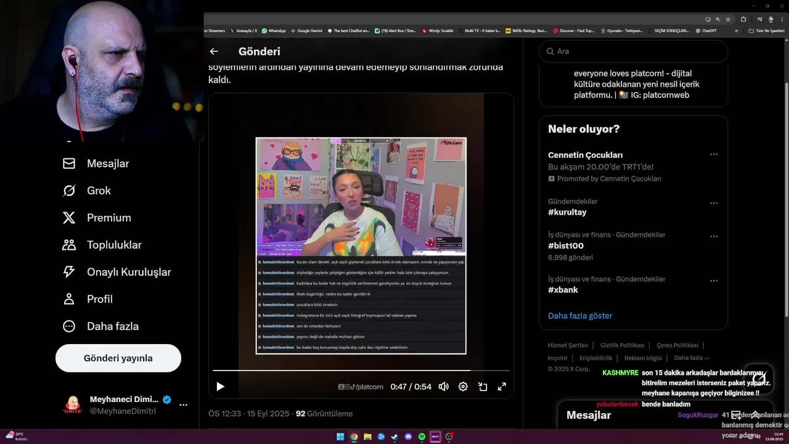Open Grok in the sidebar
Screen dimensions: 789x444
pyautogui.click(x=87, y=191)
